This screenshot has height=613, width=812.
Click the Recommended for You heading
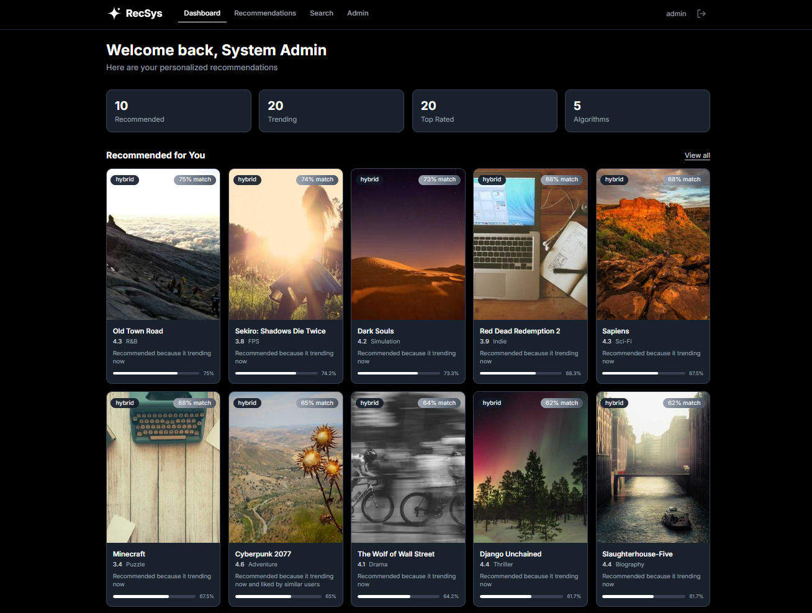click(155, 155)
